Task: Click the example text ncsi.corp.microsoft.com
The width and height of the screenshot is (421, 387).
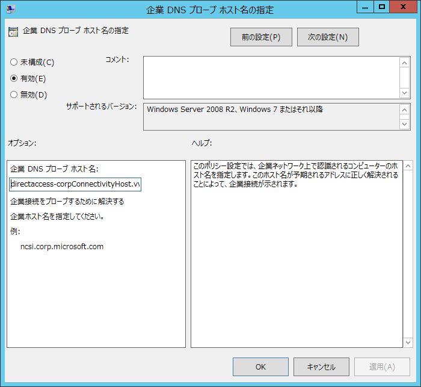Action: [62, 246]
